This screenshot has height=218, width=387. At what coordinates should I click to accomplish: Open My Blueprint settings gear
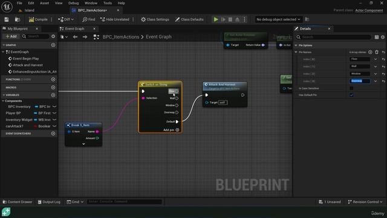tap(53, 36)
